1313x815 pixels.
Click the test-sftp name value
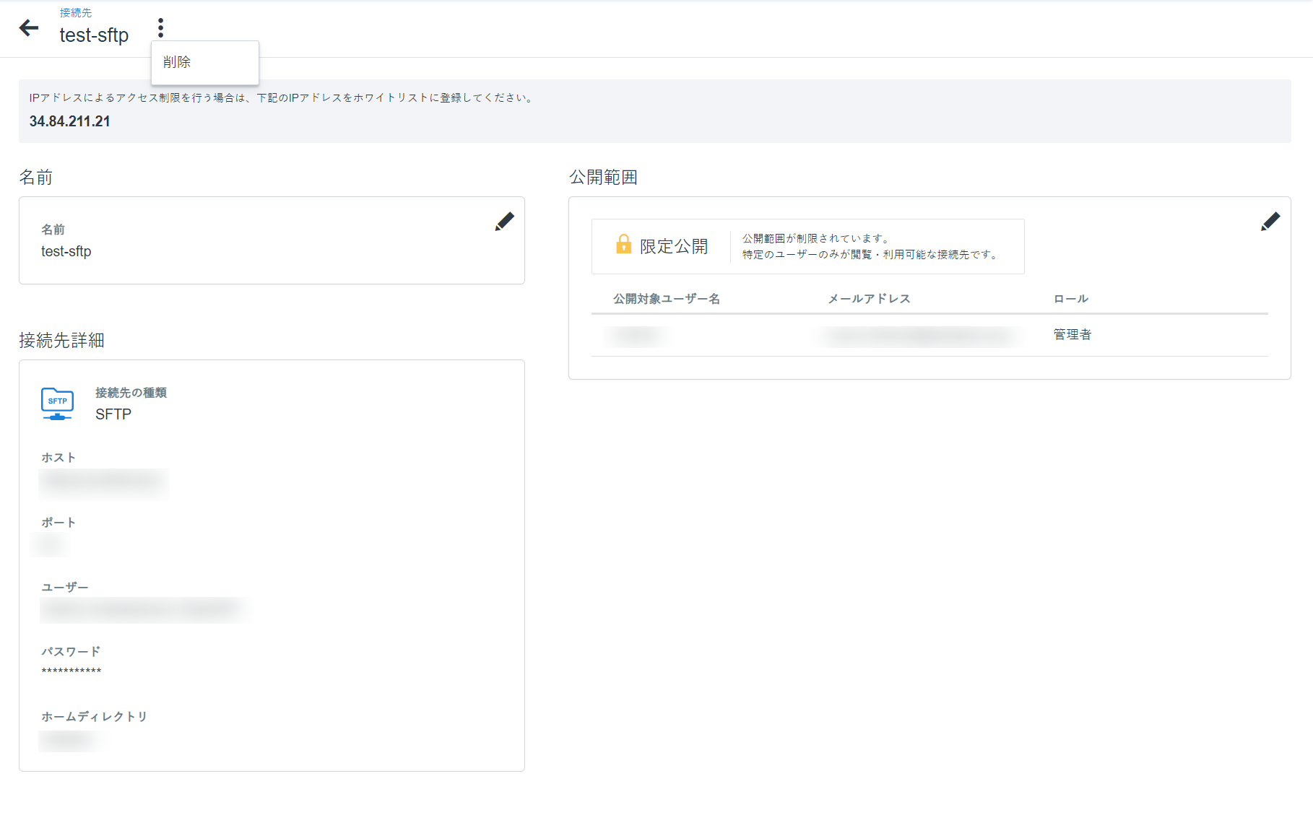coord(66,251)
